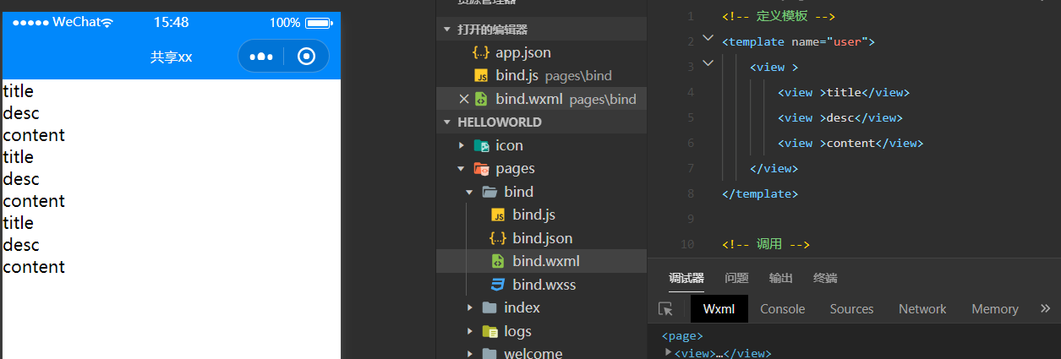
Task: Click the app.json file icon in open editors
Action: 481,52
